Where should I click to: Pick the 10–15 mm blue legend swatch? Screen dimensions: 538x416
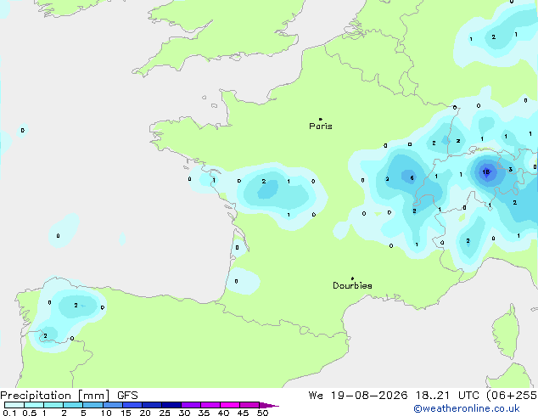point(113,405)
